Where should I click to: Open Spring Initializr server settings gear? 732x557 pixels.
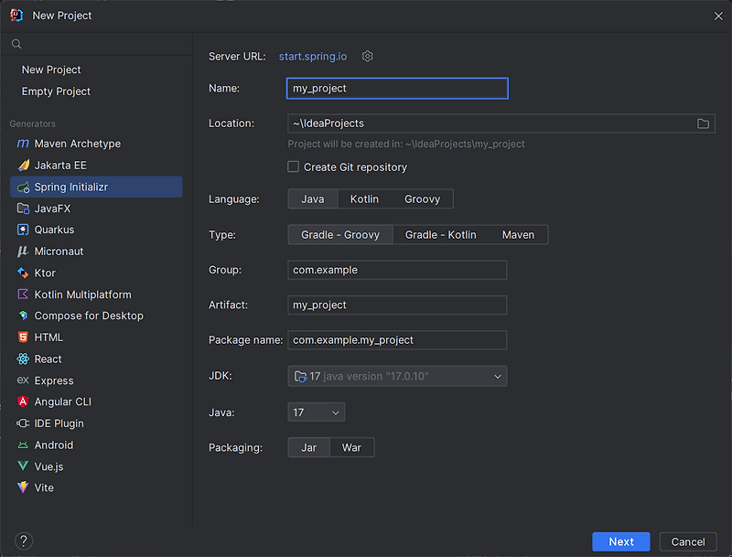click(367, 56)
